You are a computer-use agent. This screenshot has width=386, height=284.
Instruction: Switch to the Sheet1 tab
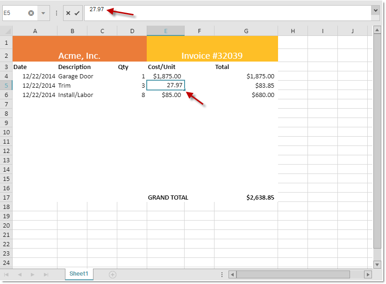[79, 274]
